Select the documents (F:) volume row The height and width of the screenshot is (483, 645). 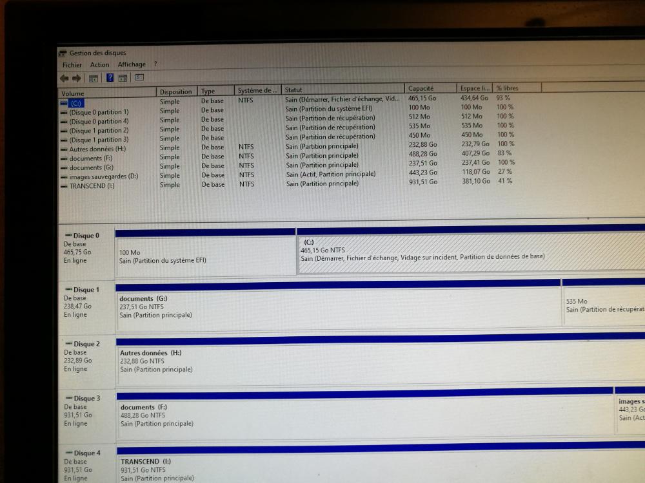coord(90,158)
